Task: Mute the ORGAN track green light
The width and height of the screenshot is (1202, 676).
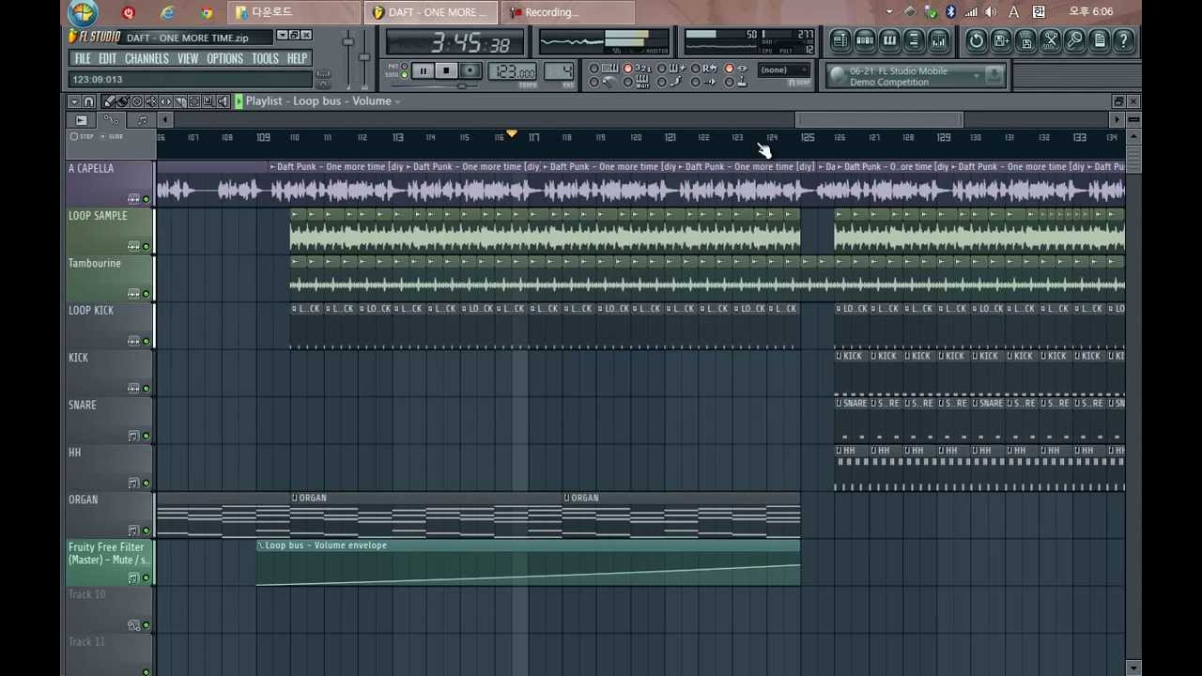Action: pyautogui.click(x=146, y=530)
